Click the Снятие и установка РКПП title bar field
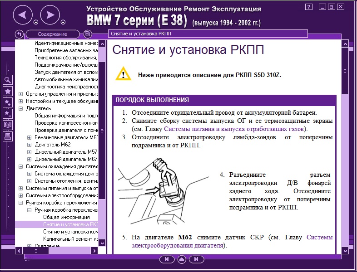This screenshot has height=272, width=357. pos(208,34)
